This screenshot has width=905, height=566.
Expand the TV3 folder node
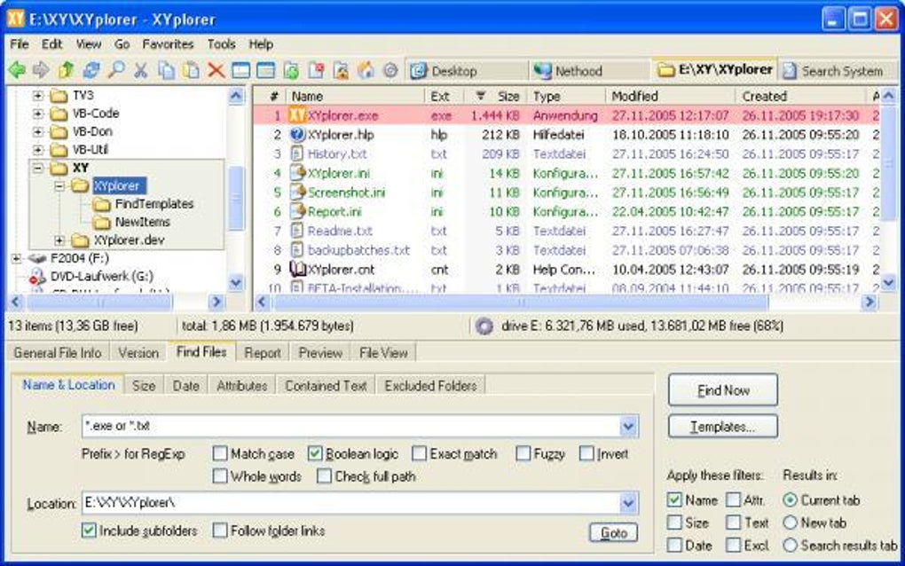point(38,95)
